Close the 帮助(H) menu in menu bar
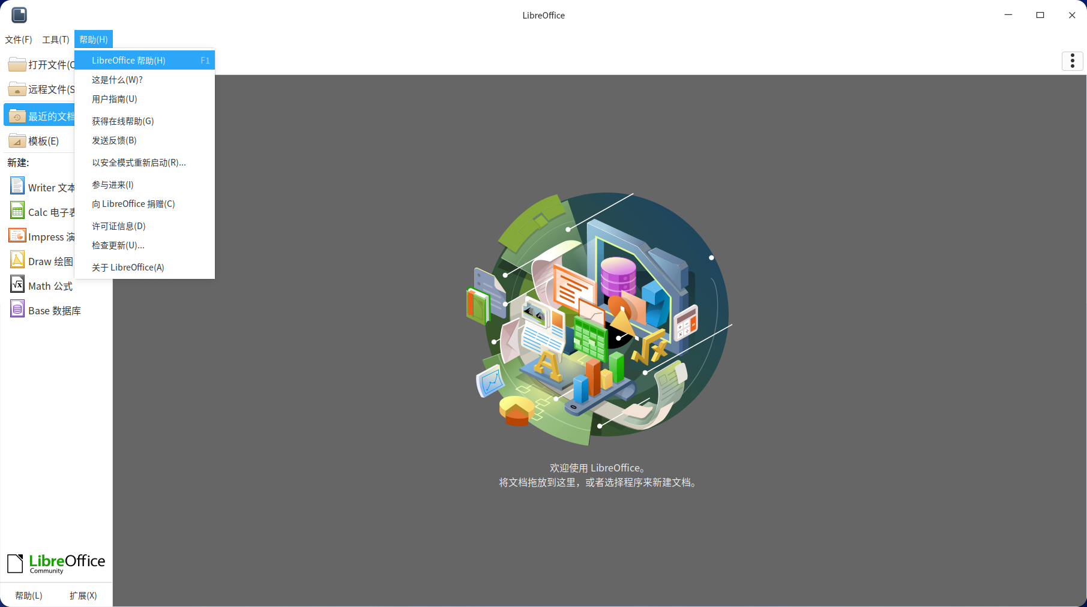Screen dimensions: 1087x607 coord(94,40)
